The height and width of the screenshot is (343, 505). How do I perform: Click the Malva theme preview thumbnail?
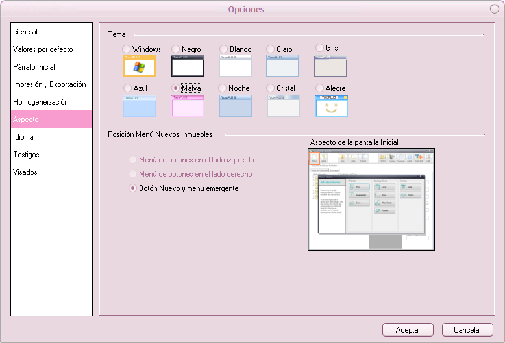[188, 105]
